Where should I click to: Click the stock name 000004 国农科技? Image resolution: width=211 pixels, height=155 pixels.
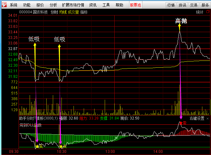coord(33,12)
